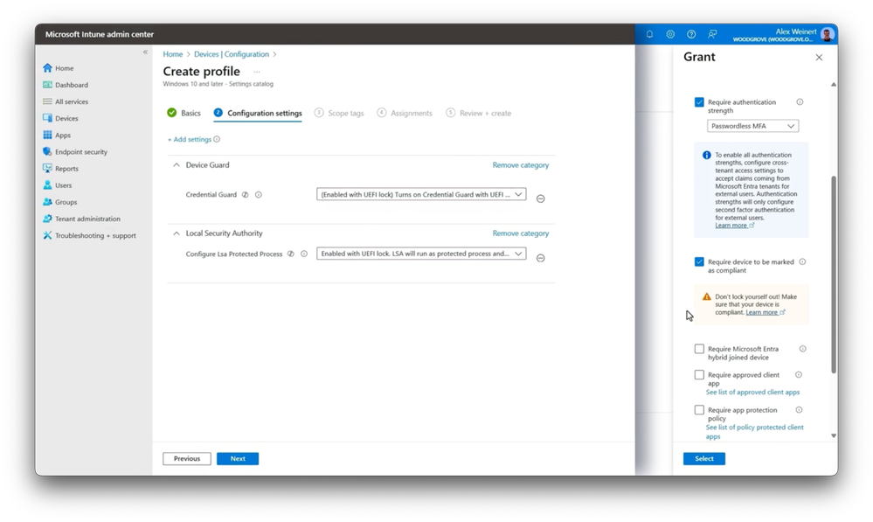The image size is (873, 522).
Task: Open Apps in sidebar
Action: point(62,135)
